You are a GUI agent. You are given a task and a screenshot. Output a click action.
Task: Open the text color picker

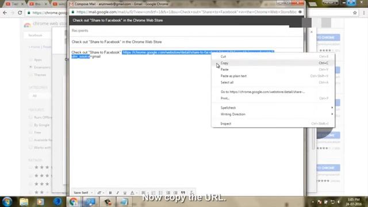(x=133, y=193)
